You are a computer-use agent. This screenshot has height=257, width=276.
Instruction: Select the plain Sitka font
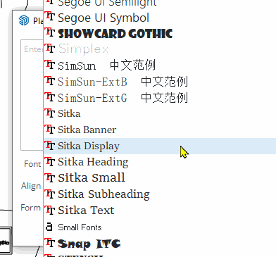(160, 113)
